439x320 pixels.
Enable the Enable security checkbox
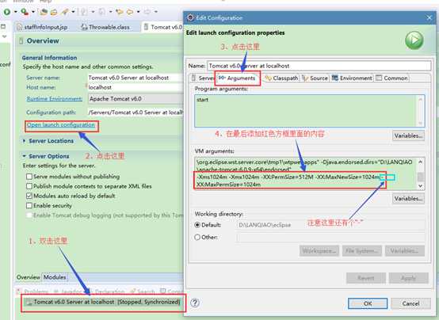(29, 206)
